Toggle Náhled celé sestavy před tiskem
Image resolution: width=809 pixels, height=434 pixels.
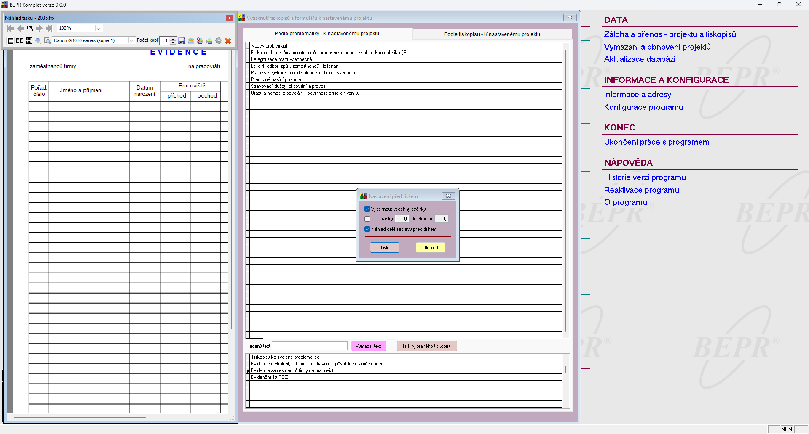coord(367,229)
